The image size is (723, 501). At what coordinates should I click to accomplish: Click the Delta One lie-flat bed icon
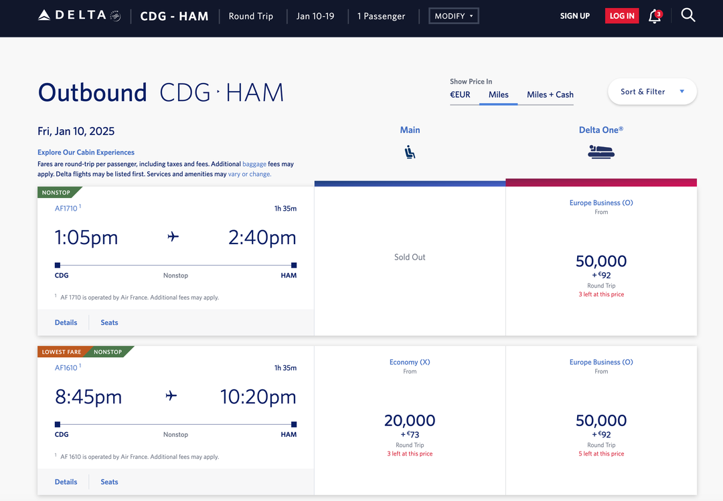click(600, 151)
